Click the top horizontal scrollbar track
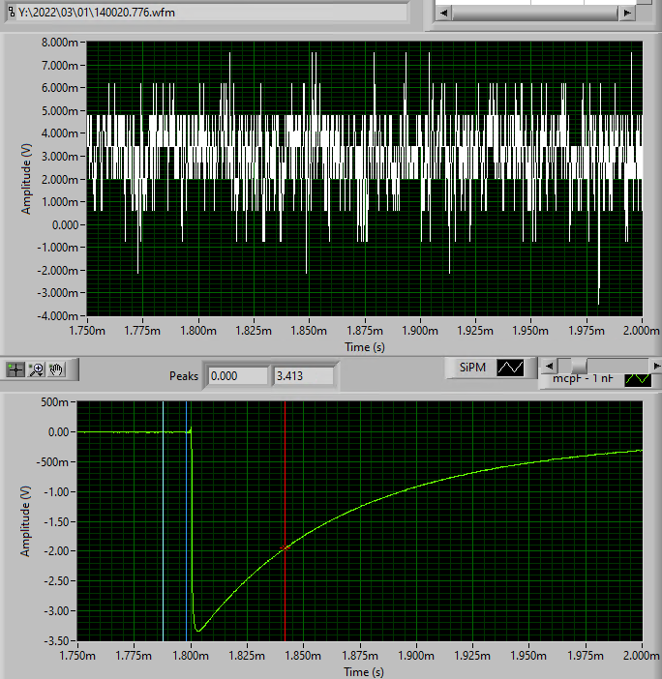 tap(535, 13)
